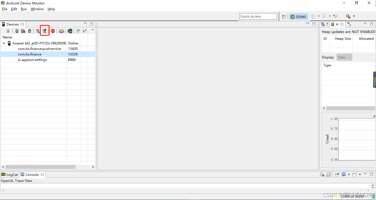Open the Window menu
Viewport: 376px width, 200px height.
(37, 9)
